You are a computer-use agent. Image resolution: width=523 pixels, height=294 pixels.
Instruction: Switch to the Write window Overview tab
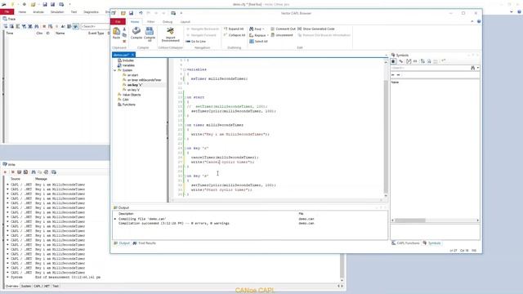coord(12,286)
